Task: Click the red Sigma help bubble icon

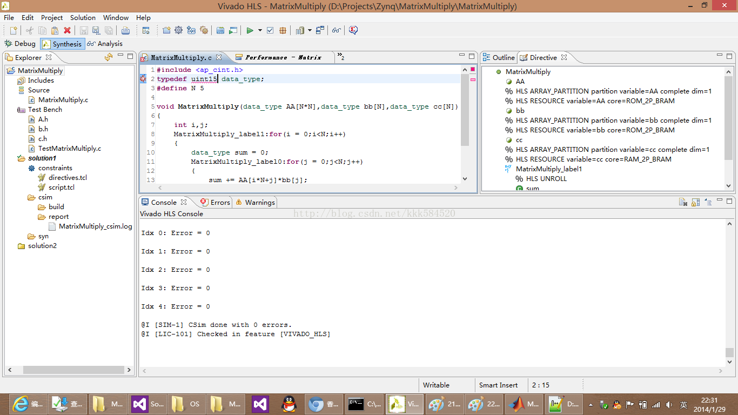Action: [353, 30]
